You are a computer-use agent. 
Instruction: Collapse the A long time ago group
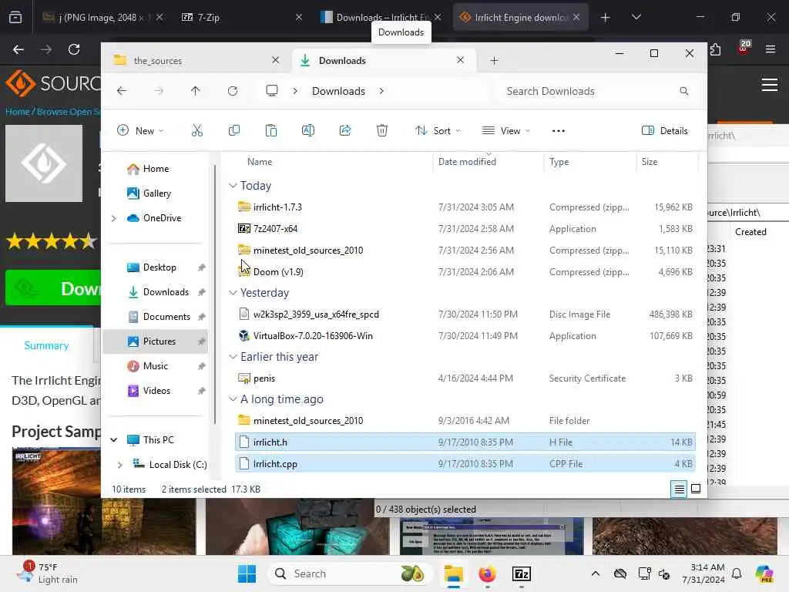tap(233, 399)
